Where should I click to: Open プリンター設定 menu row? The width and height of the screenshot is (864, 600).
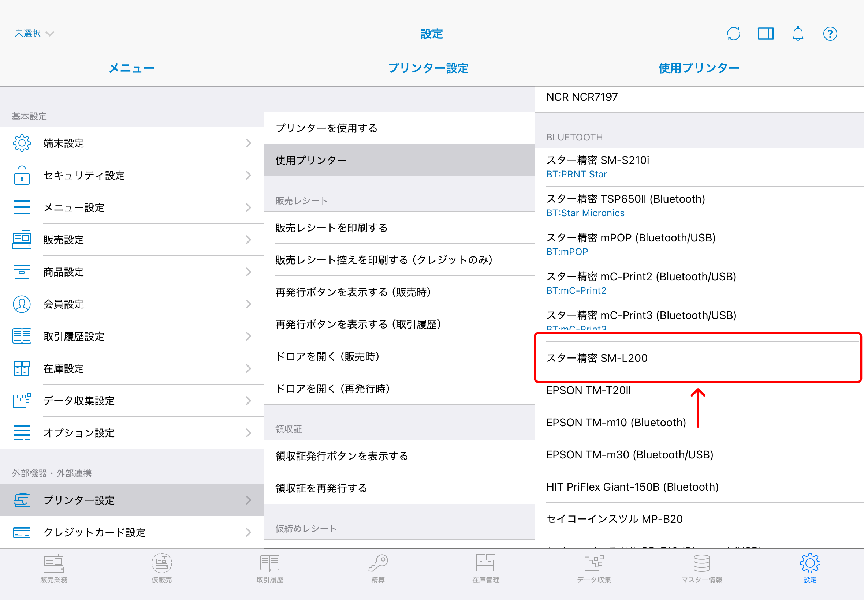(132, 500)
